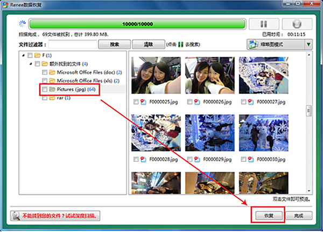Tick the F0000027.jpg checkbox
This screenshot has width=323, height=232.
(x=243, y=102)
